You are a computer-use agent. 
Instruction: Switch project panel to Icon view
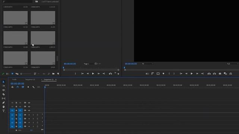[12, 74]
